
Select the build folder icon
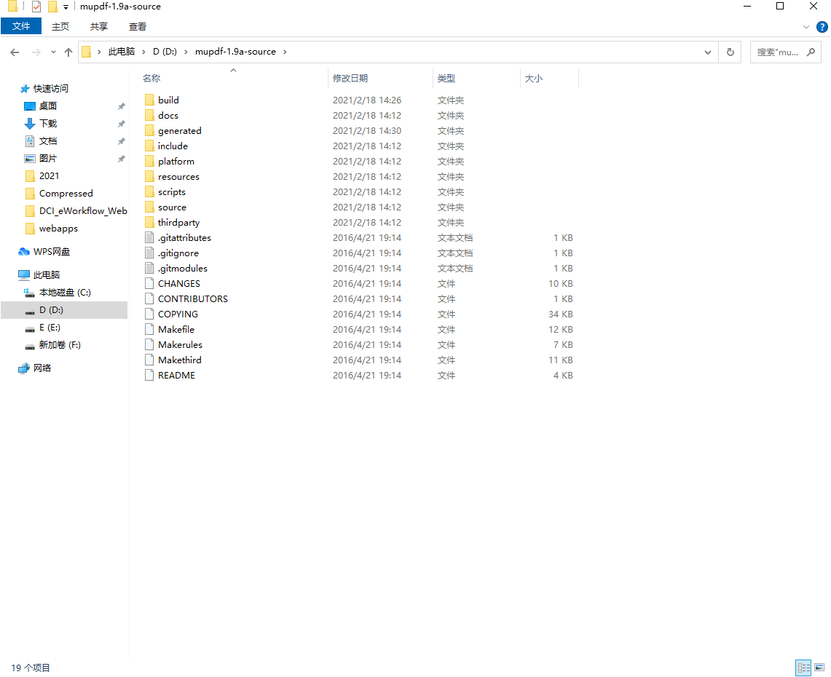pyautogui.click(x=149, y=100)
